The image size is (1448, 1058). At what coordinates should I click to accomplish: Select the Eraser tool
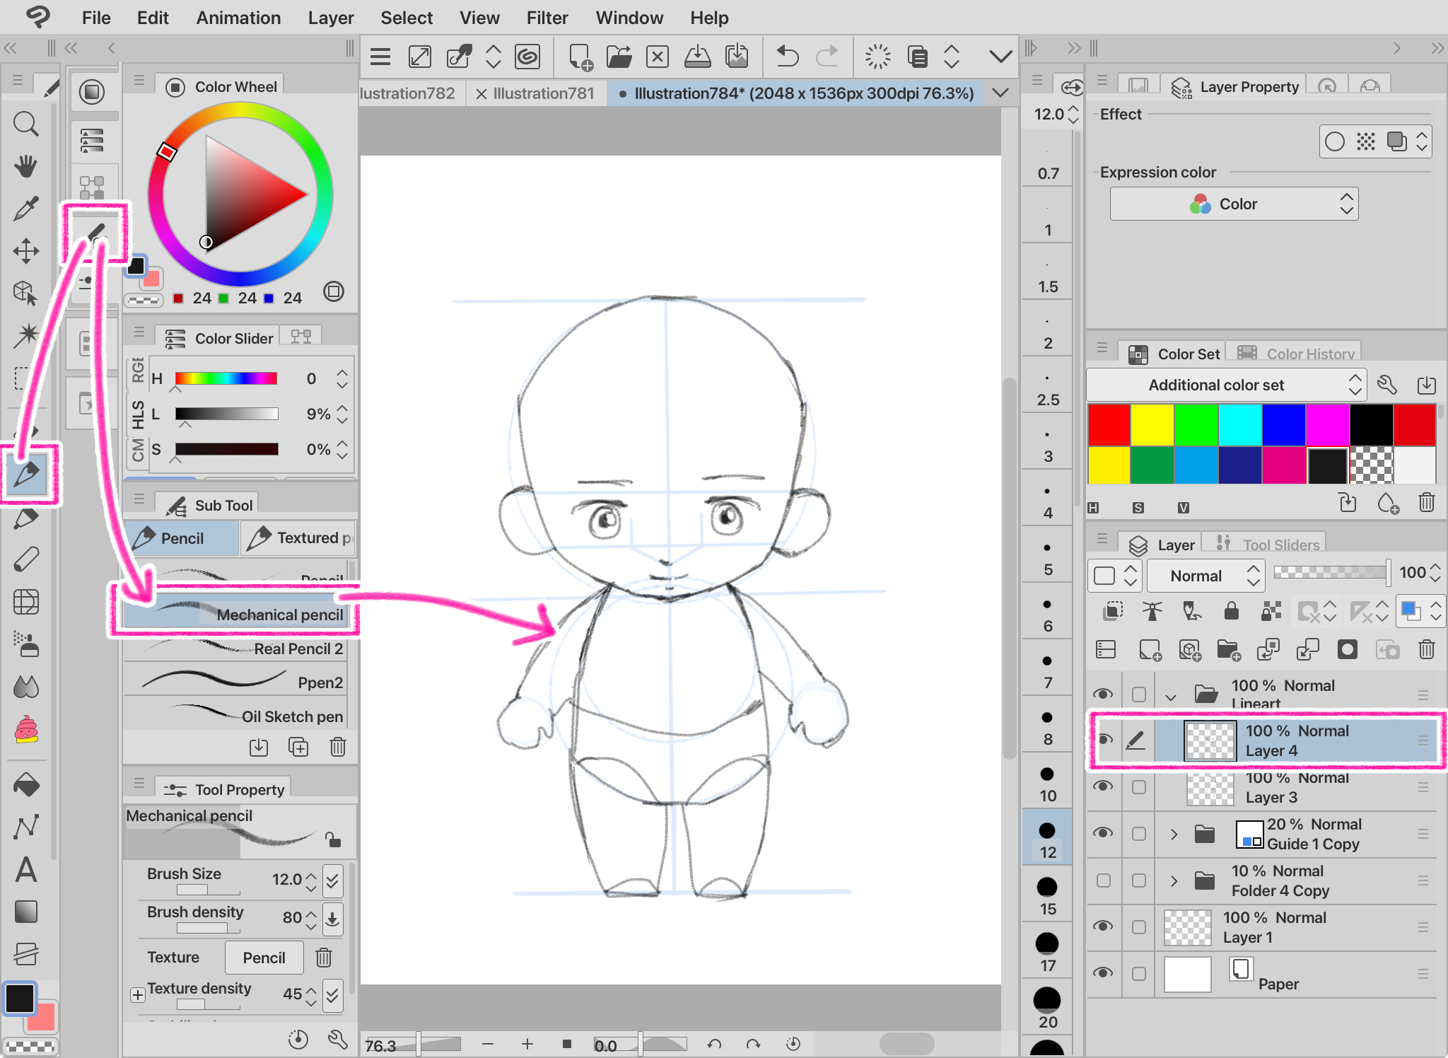coord(26,560)
